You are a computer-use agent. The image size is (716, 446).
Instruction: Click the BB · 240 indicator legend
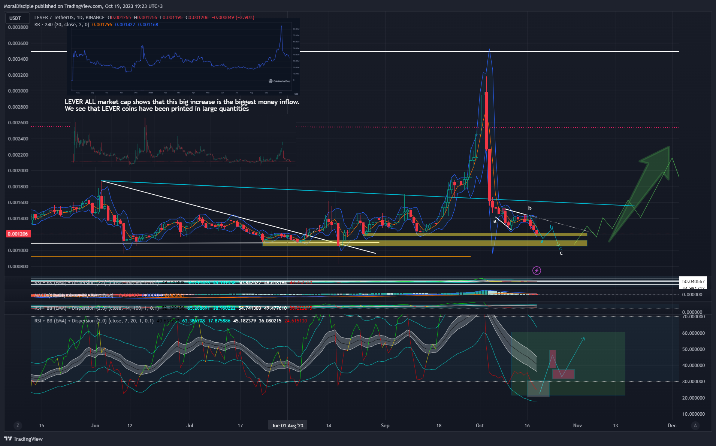pos(62,25)
